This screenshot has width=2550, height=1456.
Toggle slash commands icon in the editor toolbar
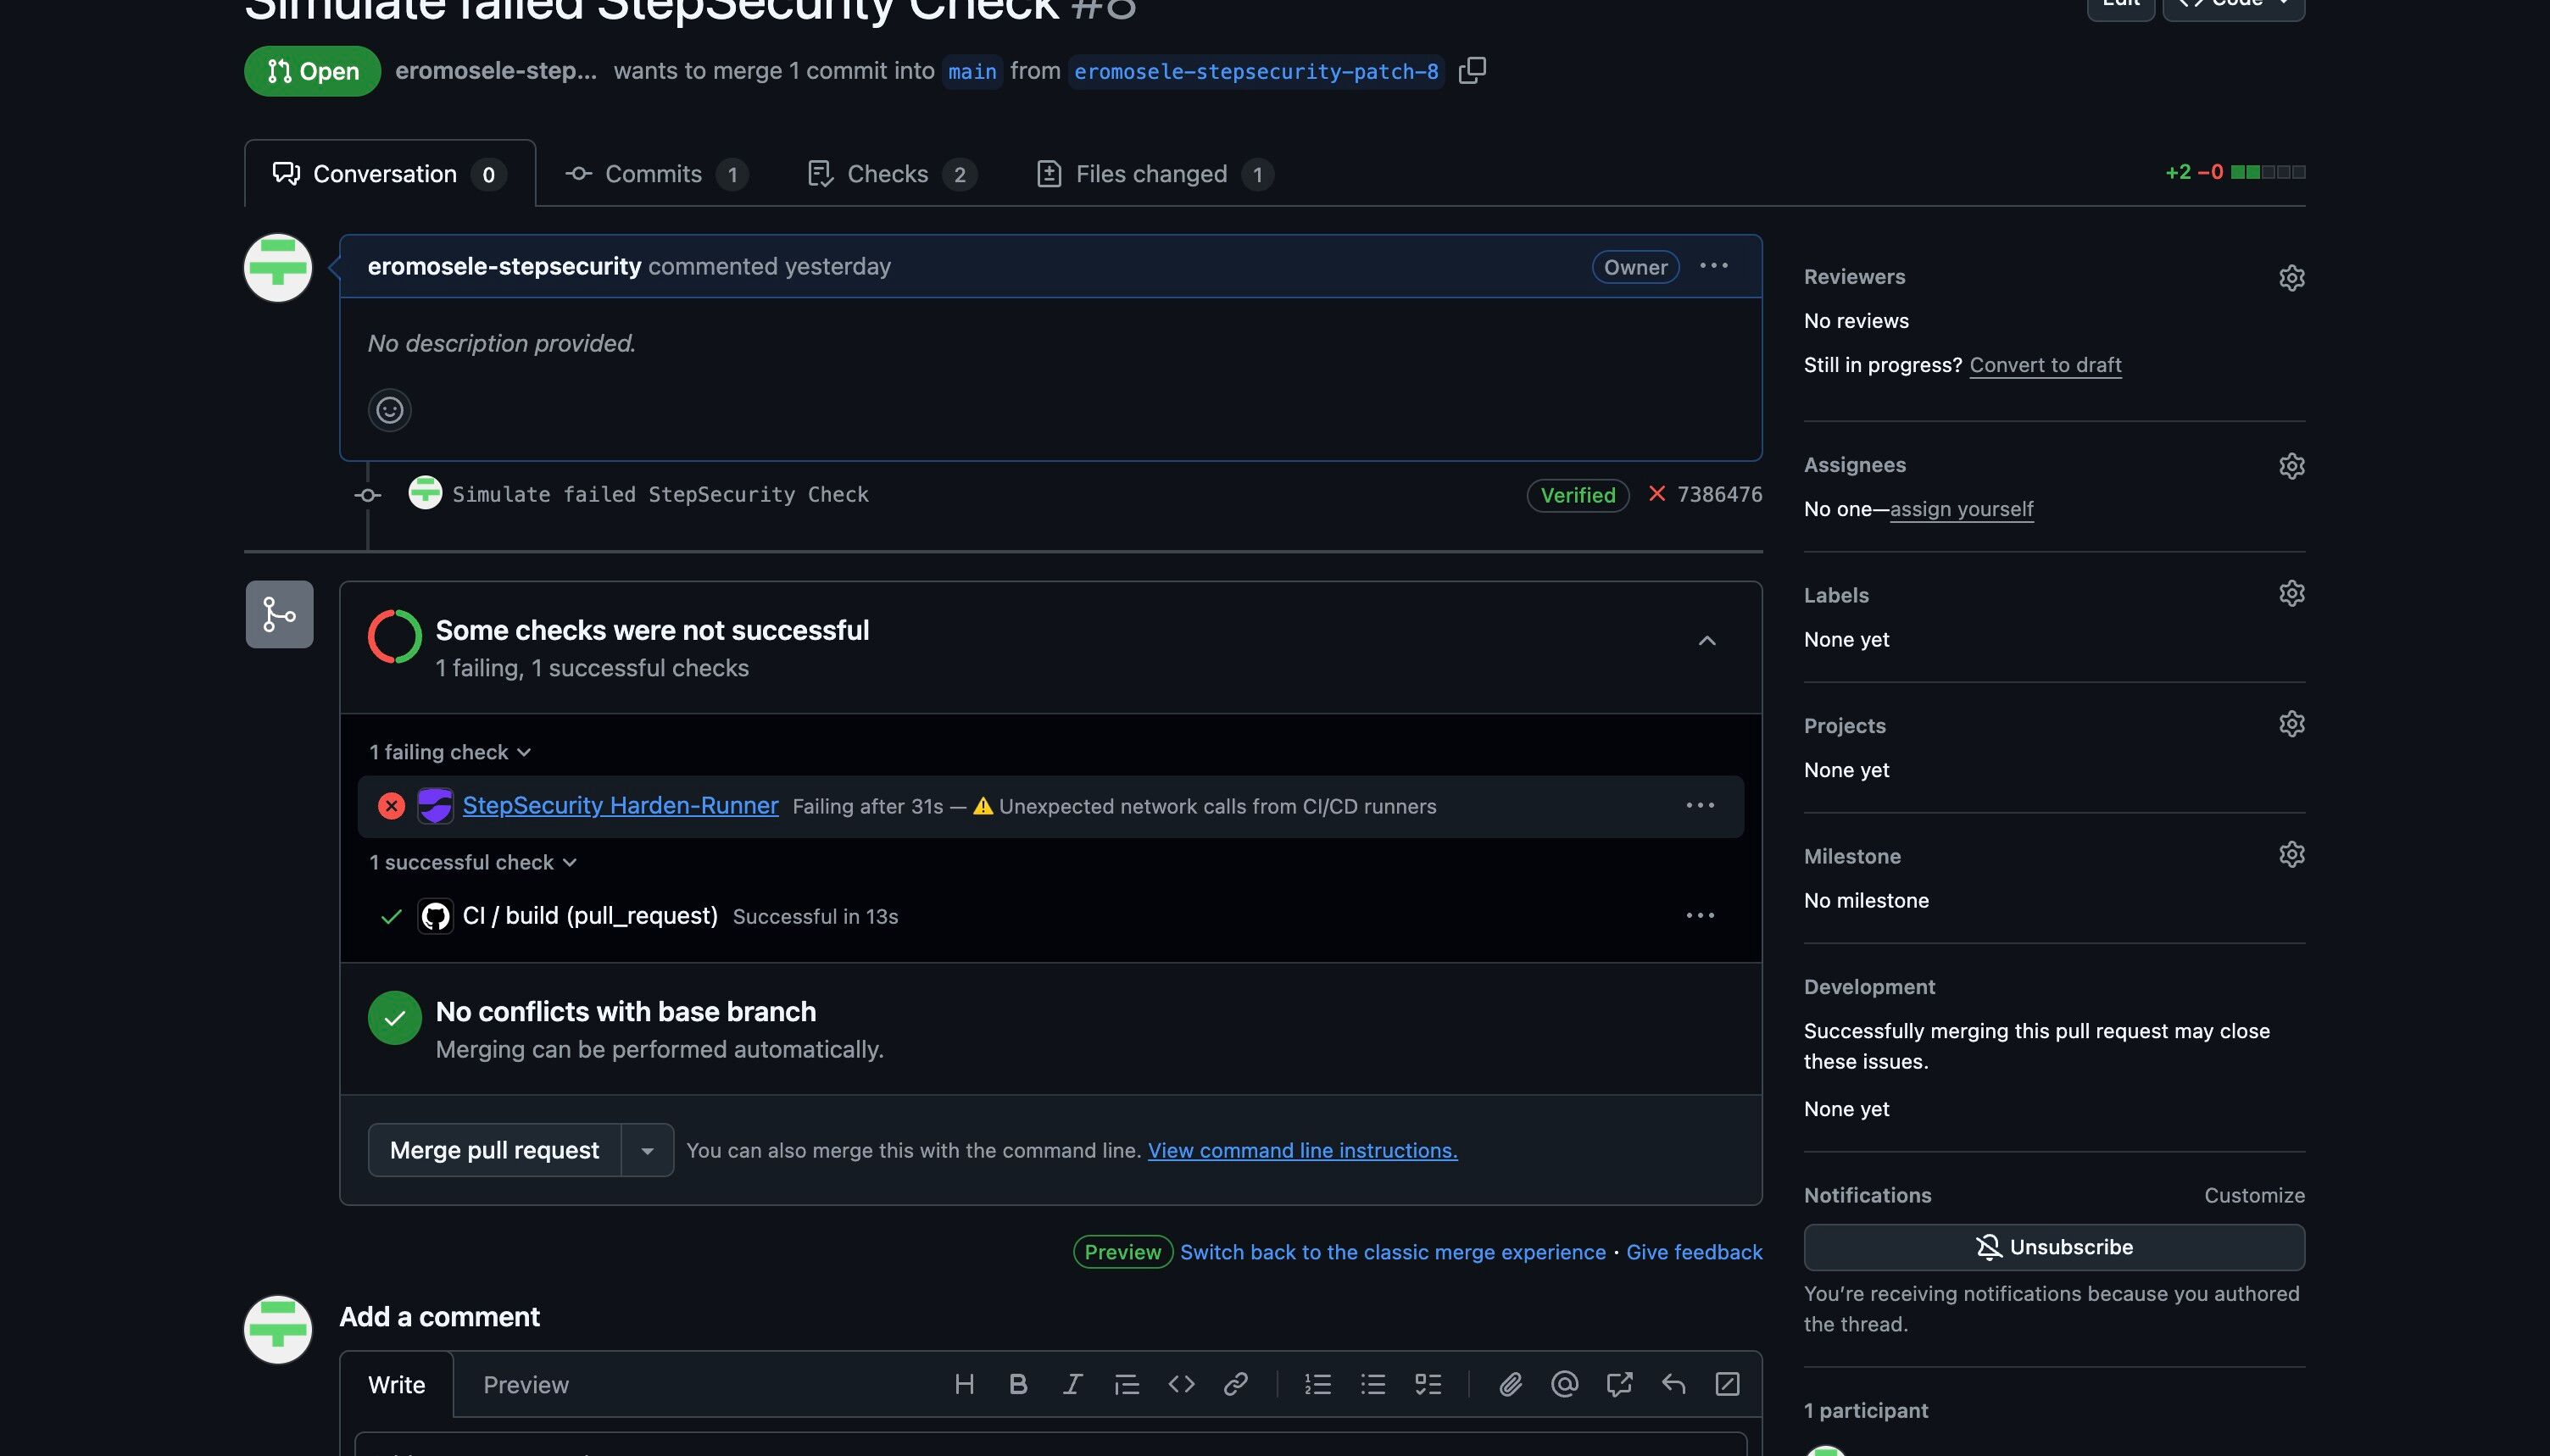point(1727,1384)
